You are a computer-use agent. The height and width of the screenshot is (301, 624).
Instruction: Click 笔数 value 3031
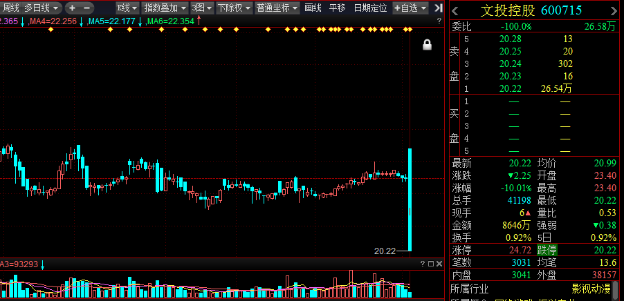522,262
